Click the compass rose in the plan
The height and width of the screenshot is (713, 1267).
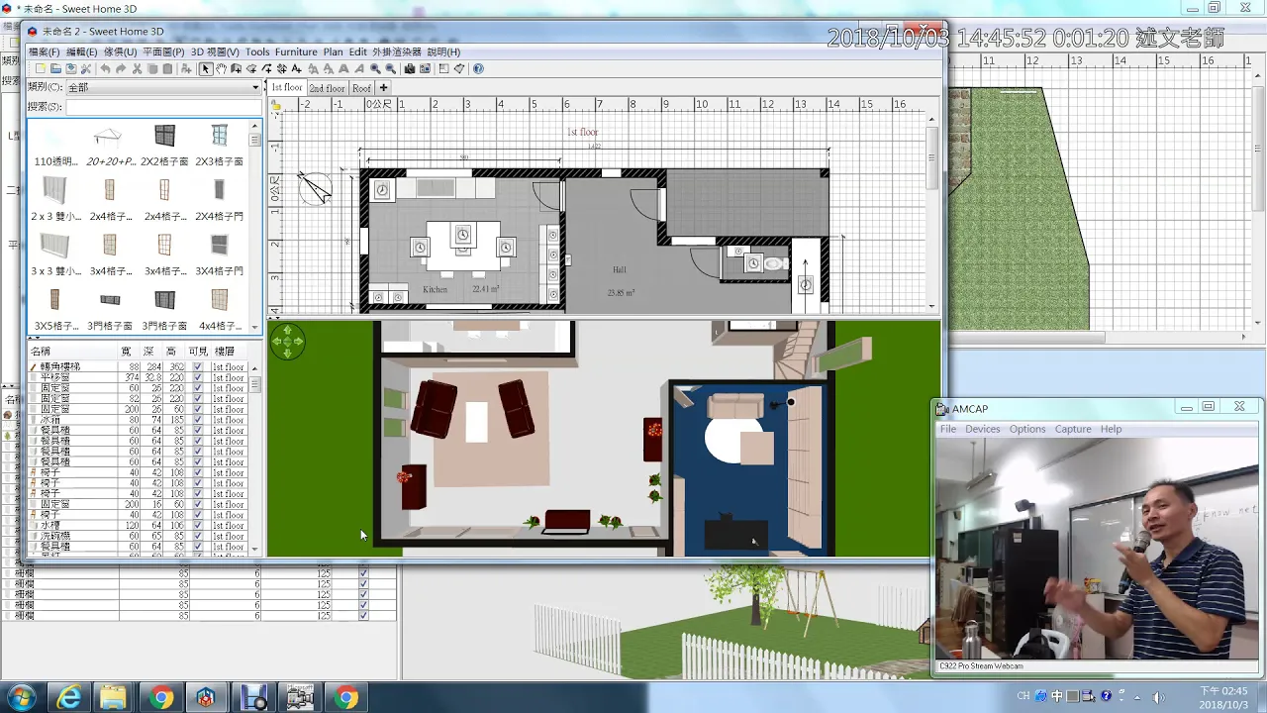click(315, 187)
